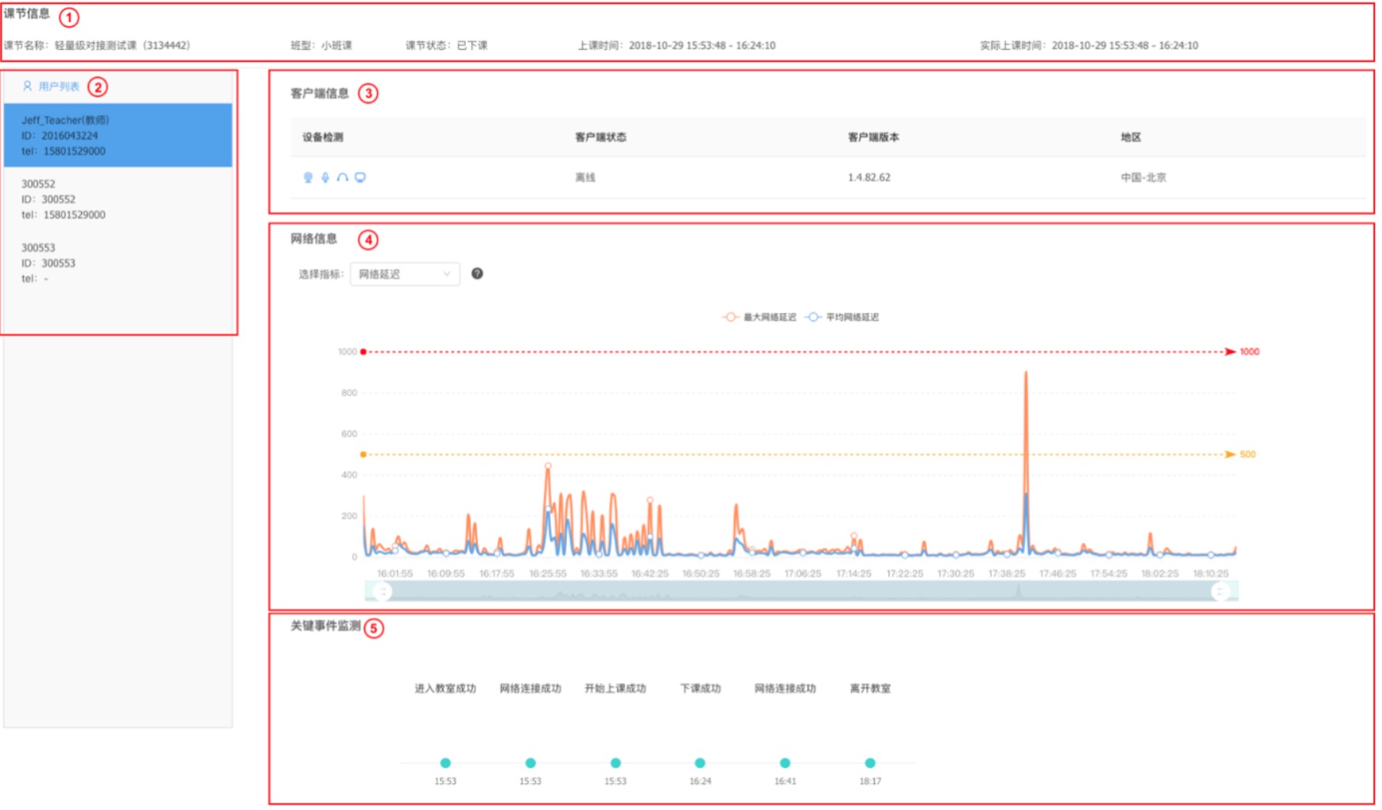Click the 下课成功 event label
Image resolution: width=1382 pixels, height=810 pixels.
[x=700, y=688]
